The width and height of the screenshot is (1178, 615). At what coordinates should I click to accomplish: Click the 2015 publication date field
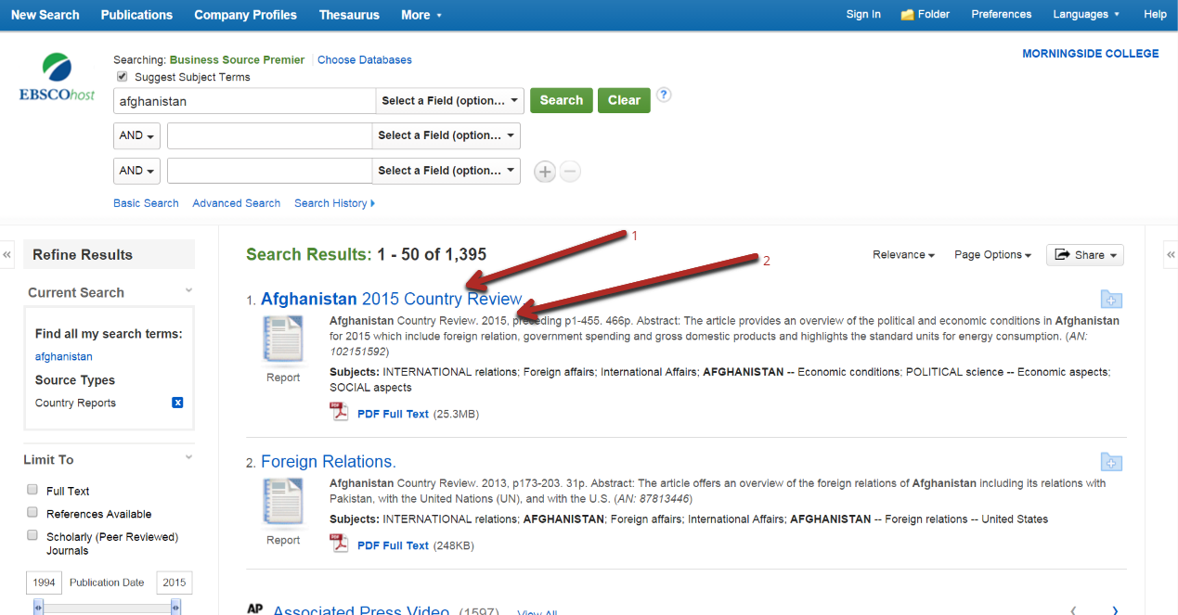(175, 583)
